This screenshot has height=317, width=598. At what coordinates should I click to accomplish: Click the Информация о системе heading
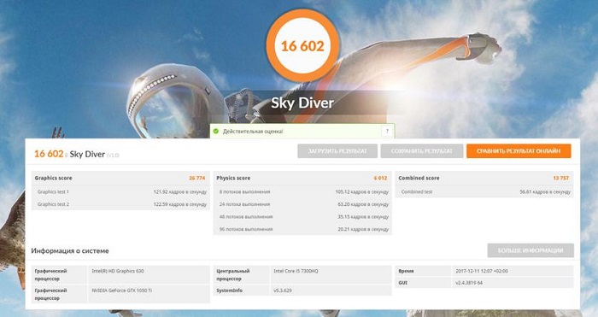click(x=70, y=251)
